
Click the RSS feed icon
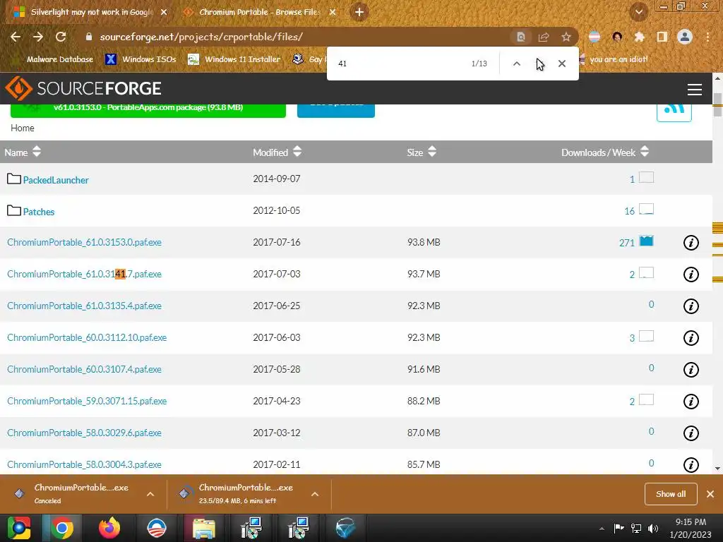674,109
